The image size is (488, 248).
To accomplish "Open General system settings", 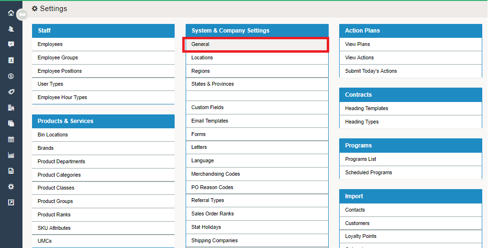I will (x=257, y=44).
